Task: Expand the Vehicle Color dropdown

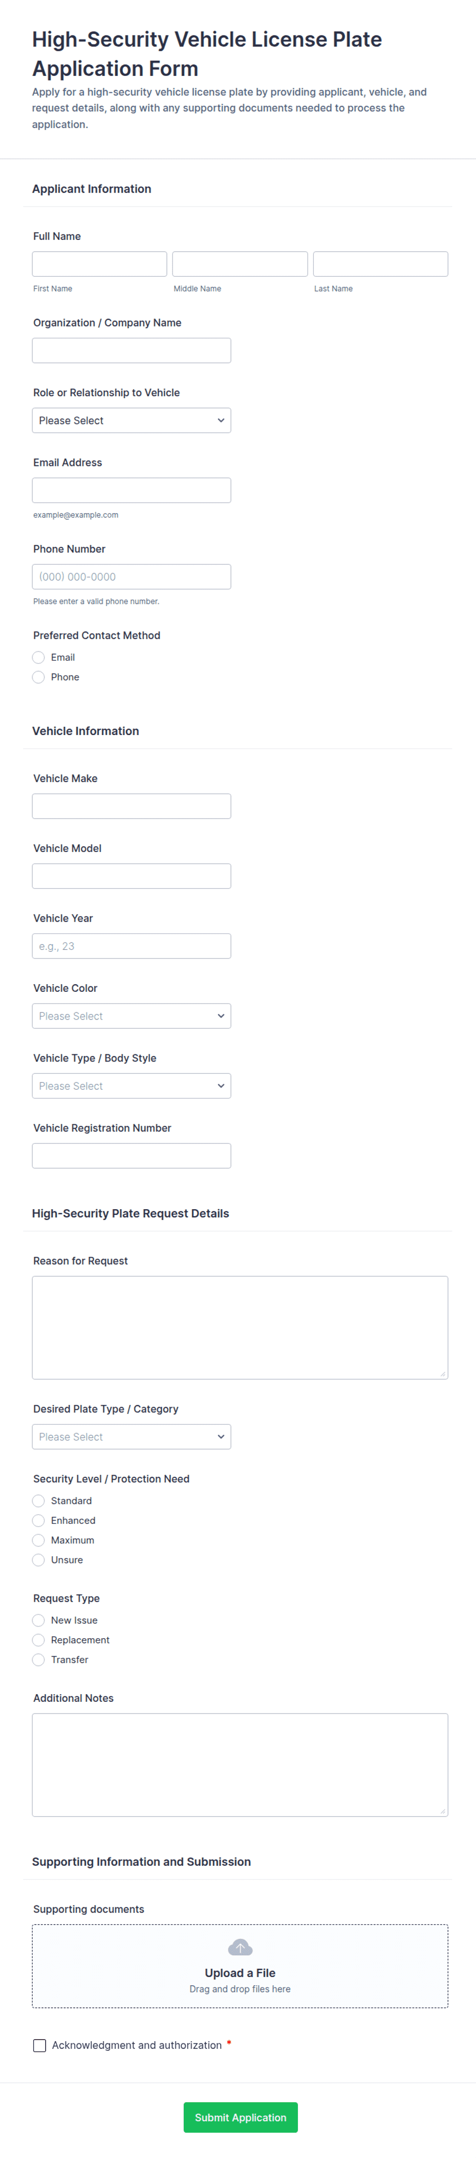Action: coord(132,1016)
